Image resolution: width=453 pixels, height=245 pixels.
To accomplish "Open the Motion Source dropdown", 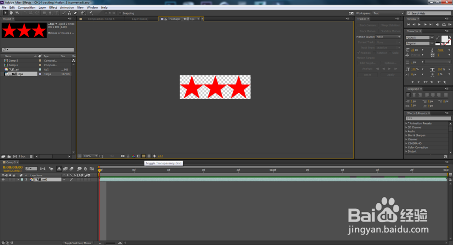I will click(x=388, y=37).
